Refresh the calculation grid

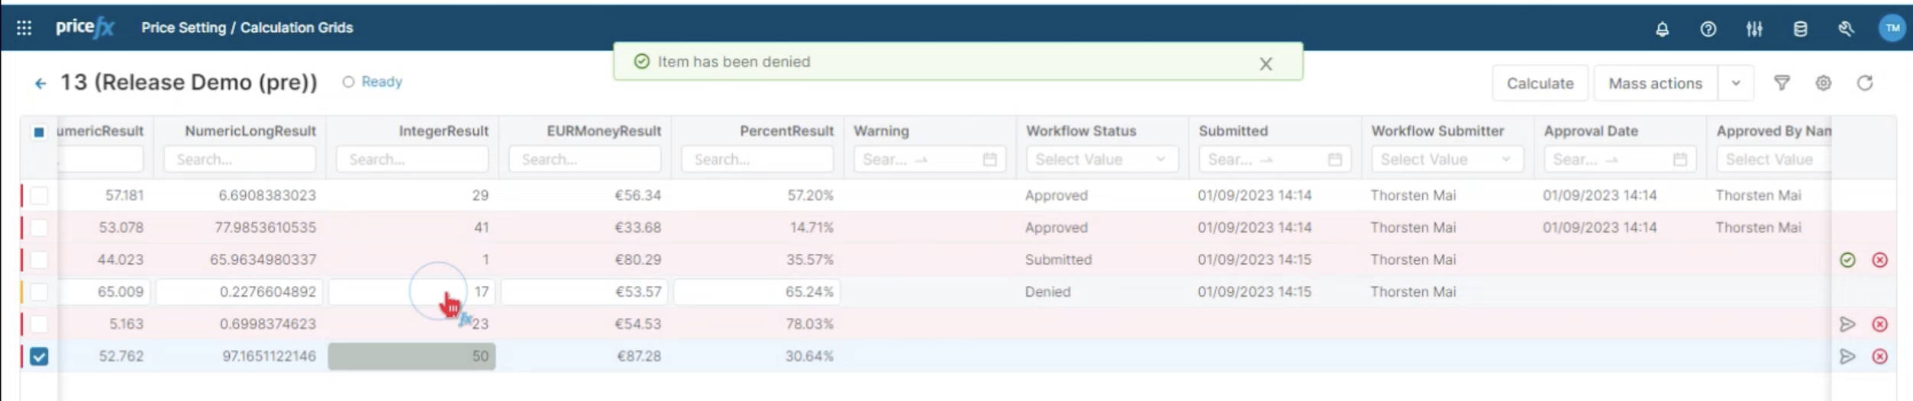click(x=1864, y=83)
